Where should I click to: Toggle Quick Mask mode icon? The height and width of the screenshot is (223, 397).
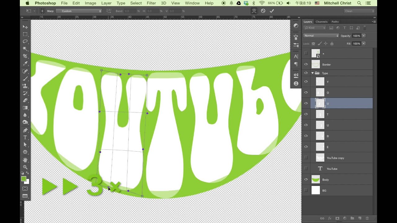(25, 189)
